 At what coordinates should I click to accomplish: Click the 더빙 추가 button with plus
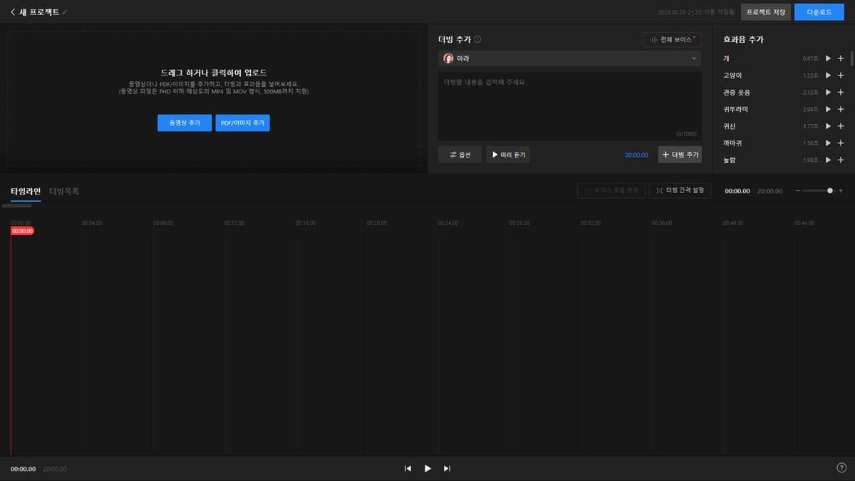[x=680, y=155]
